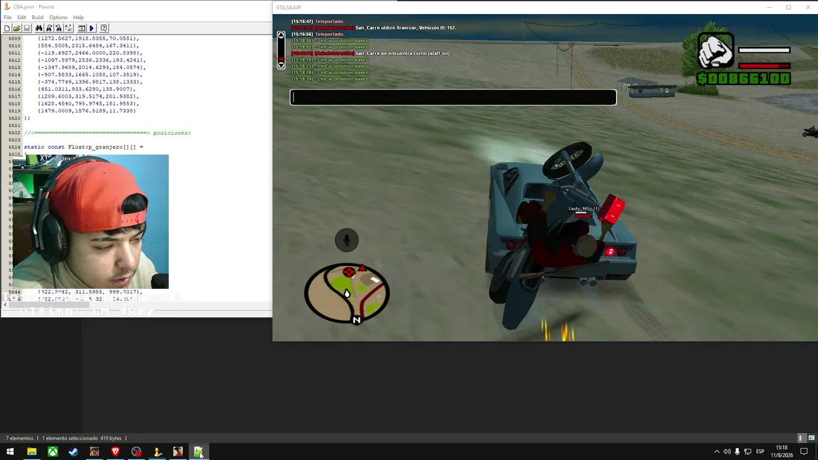Click the New file icon in Pawno toolbar
Screen dimensions: 818x460
click(6, 28)
